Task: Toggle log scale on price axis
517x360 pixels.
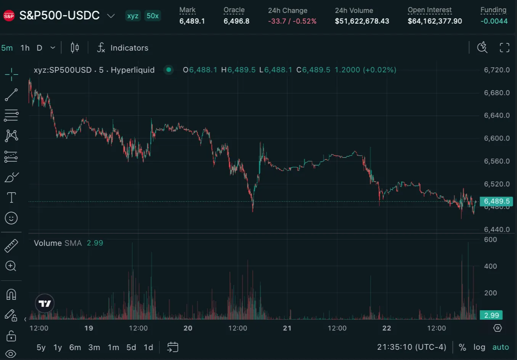Action: [479, 347]
